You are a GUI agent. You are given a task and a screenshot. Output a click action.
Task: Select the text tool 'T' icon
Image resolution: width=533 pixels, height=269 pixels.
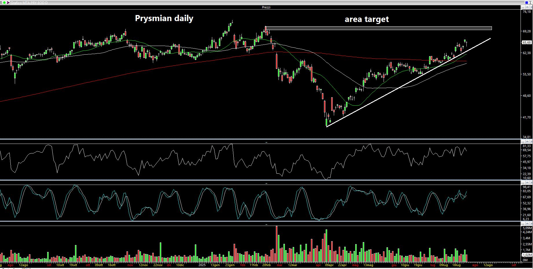(x=530, y=3)
